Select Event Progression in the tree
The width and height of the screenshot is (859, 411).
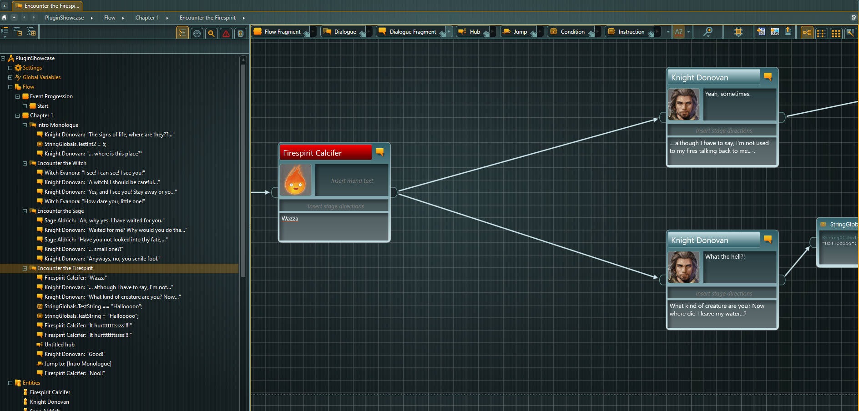(51, 96)
